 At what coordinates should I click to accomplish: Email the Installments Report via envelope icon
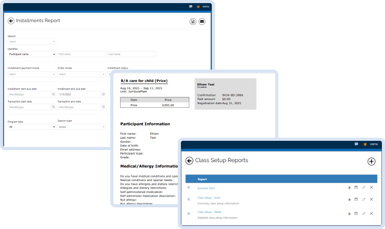click(202, 22)
